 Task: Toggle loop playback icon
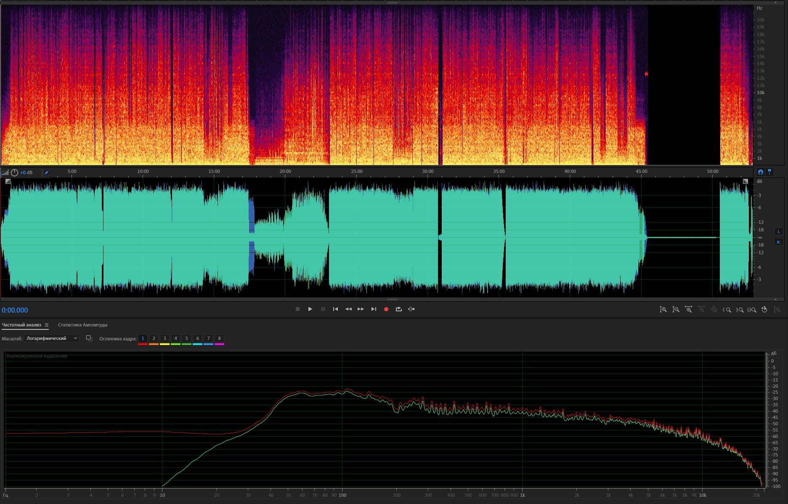coord(398,309)
